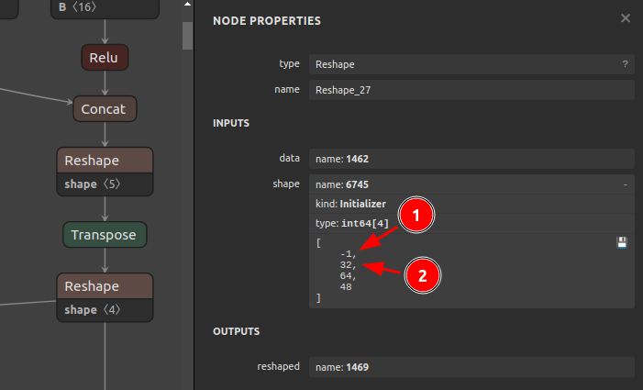Click the graph vertical scrollbar thumb
This screenshot has width=643, height=390.
187,36
